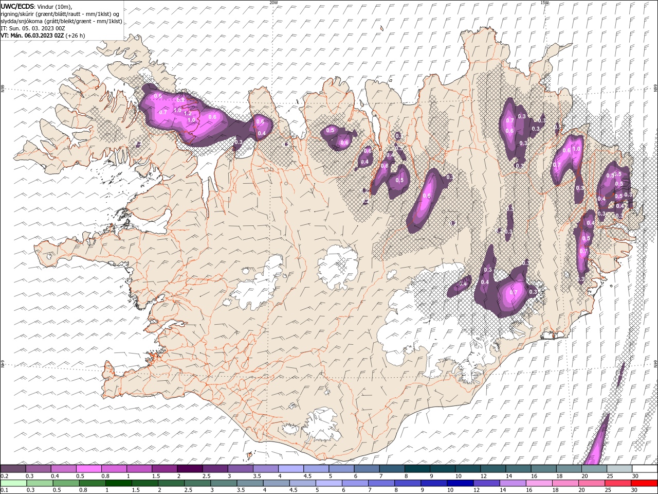658x494 pixels.
Task: Select the bottom-row green swatch starting at 0.5
Action: [x=66, y=483]
